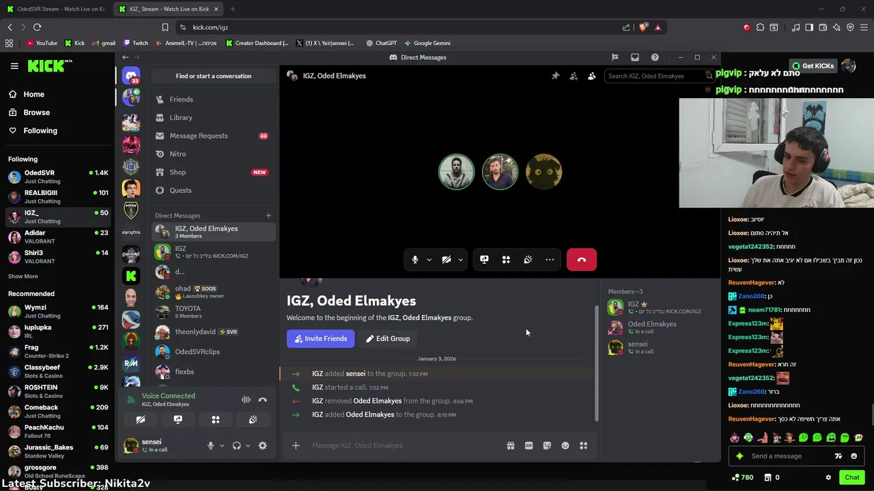The width and height of the screenshot is (874, 491).
Task: Reload the browser page
Action: [x=37, y=27]
